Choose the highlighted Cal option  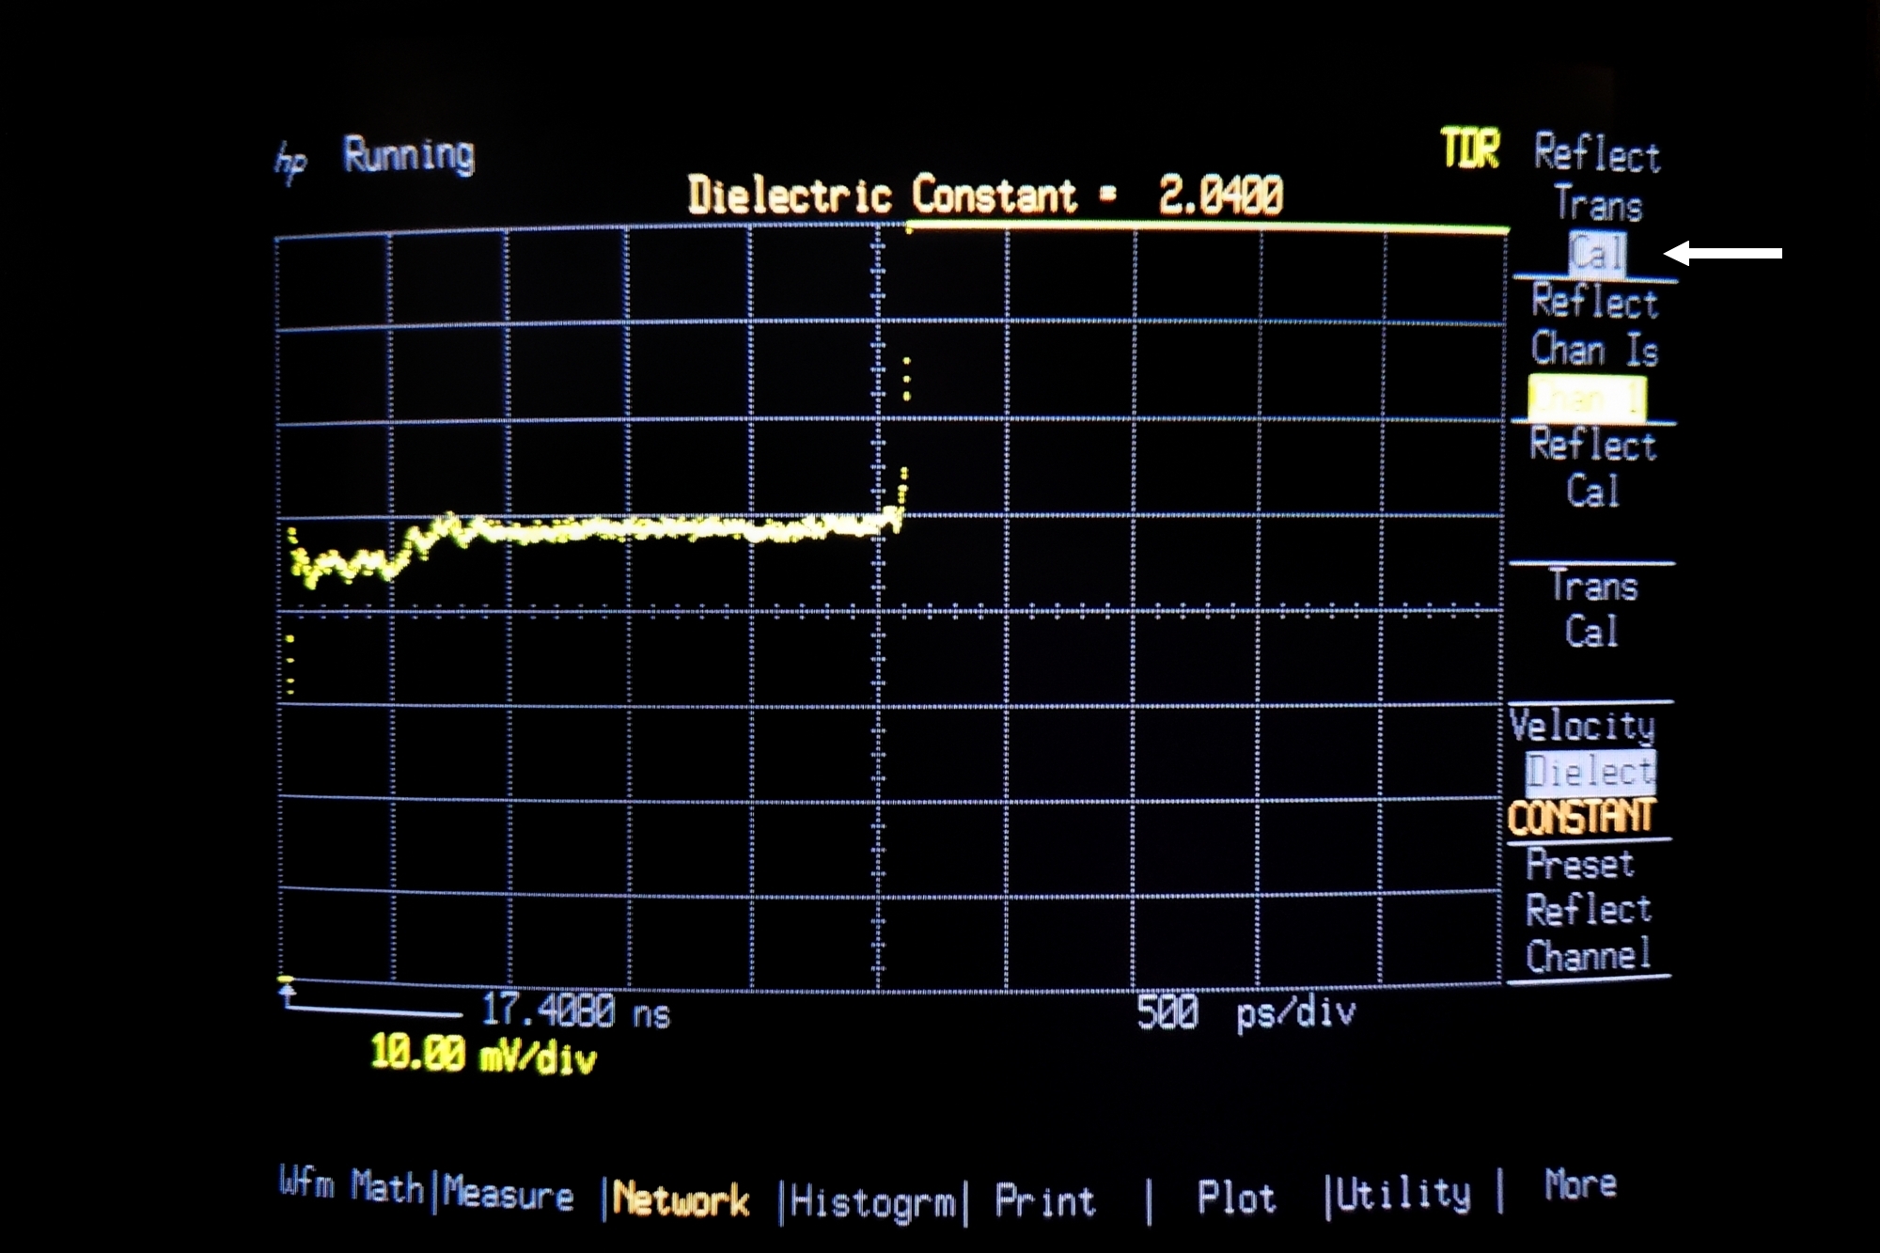[x=1597, y=254]
